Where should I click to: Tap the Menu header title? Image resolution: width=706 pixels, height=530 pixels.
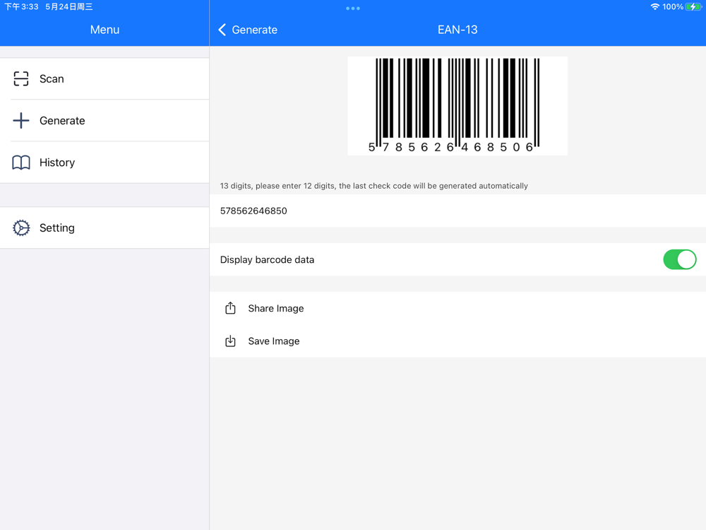pyautogui.click(x=104, y=30)
